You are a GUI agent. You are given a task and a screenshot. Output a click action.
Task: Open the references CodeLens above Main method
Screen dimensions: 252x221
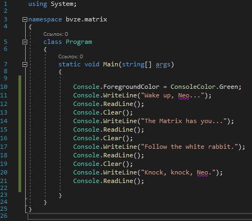[x=71, y=57]
